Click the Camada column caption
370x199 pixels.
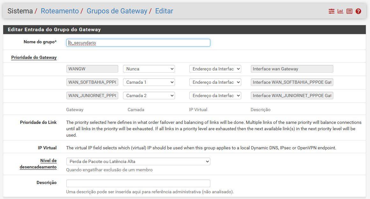coord(136,110)
